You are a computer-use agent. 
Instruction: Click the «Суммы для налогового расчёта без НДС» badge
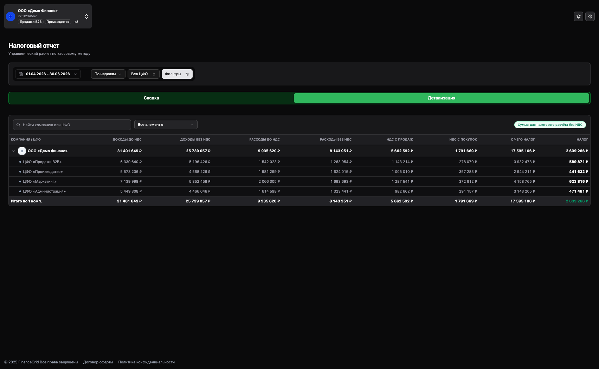[x=550, y=125]
